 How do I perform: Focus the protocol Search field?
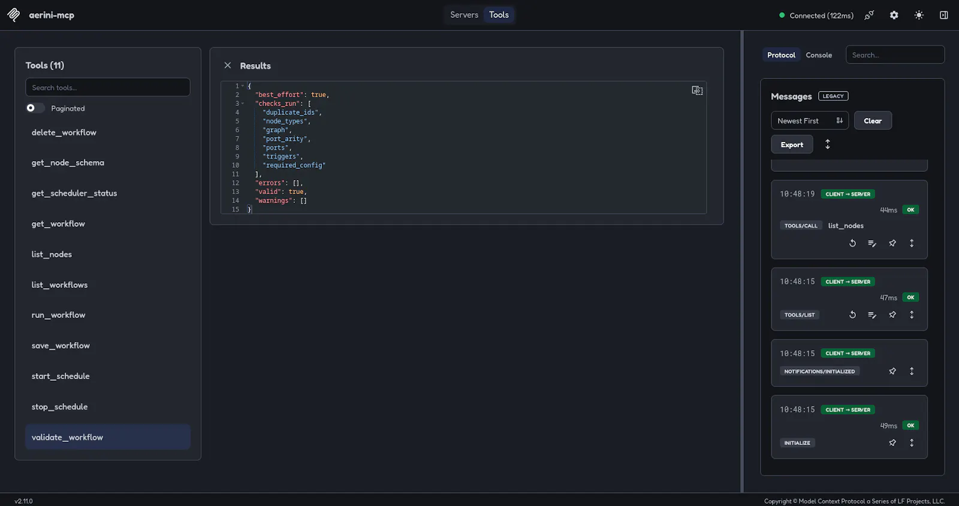click(895, 54)
